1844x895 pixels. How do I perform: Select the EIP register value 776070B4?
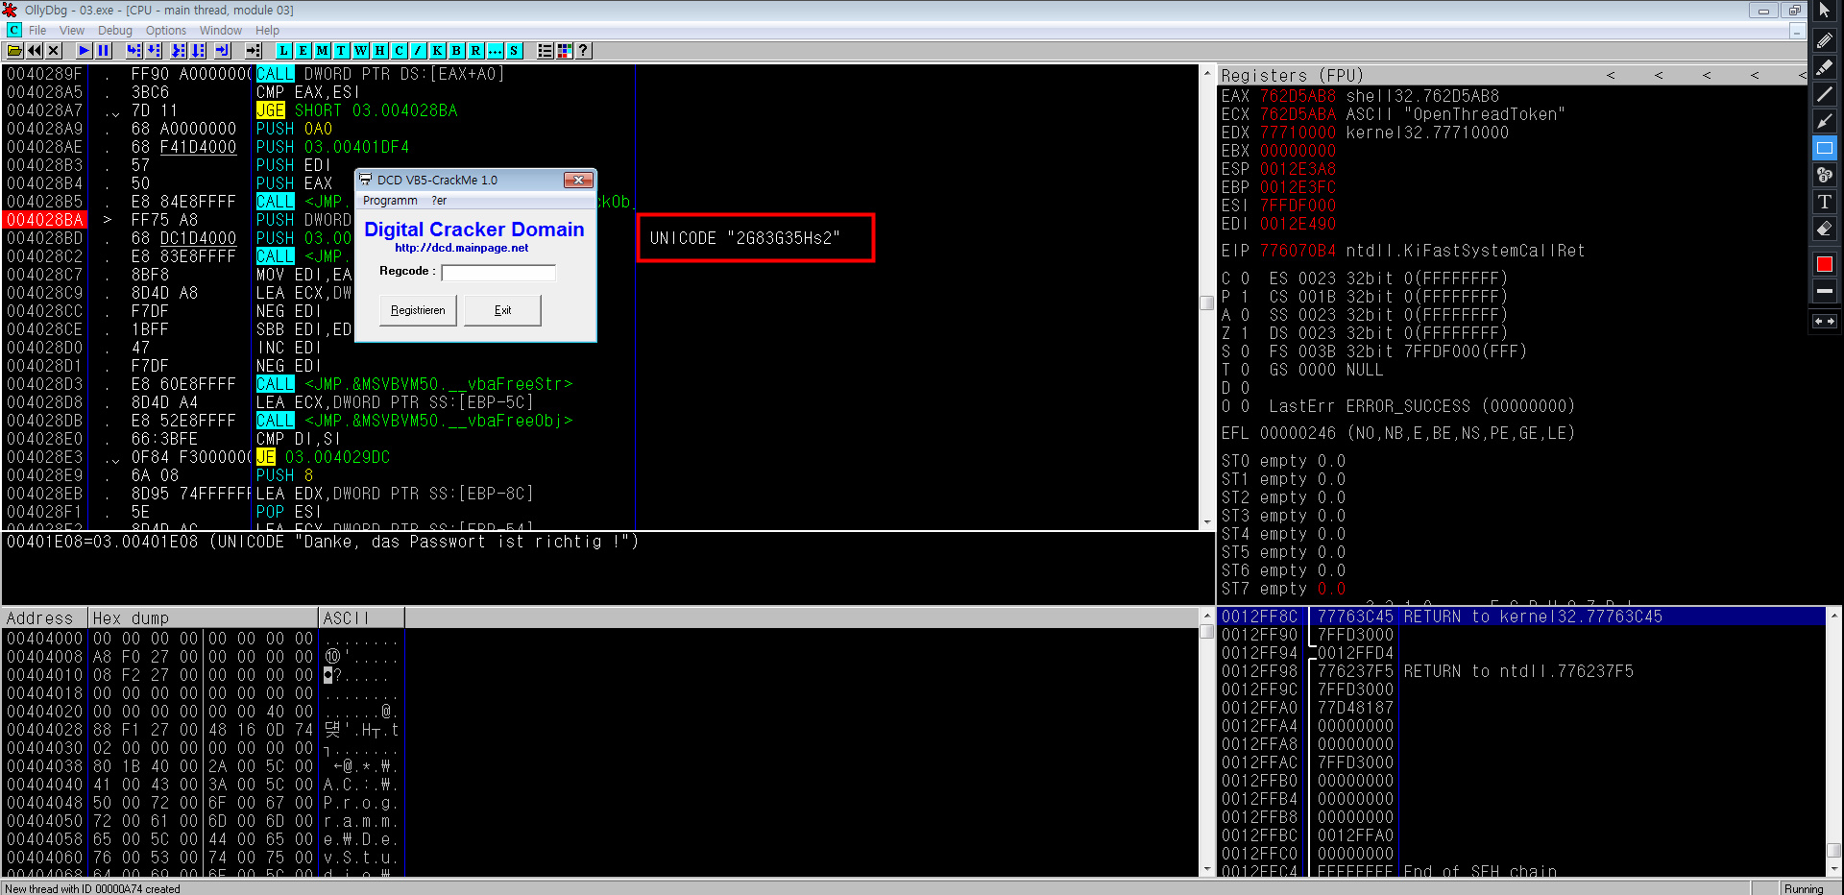[1298, 251]
